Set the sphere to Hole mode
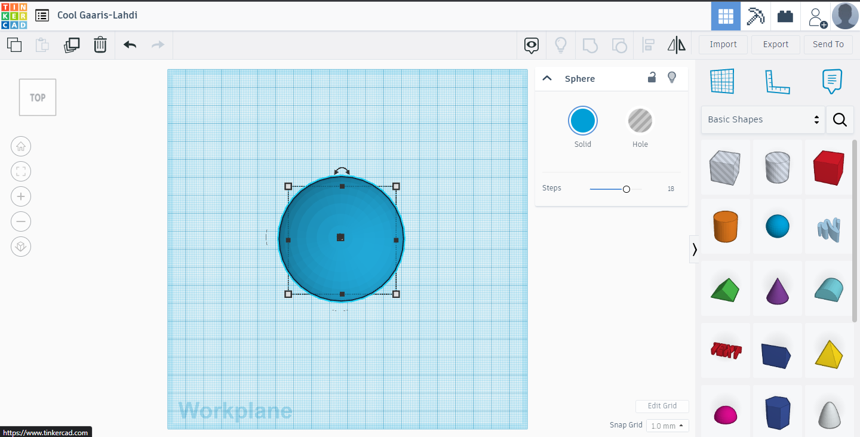The width and height of the screenshot is (860, 437). click(x=640, y=120)
